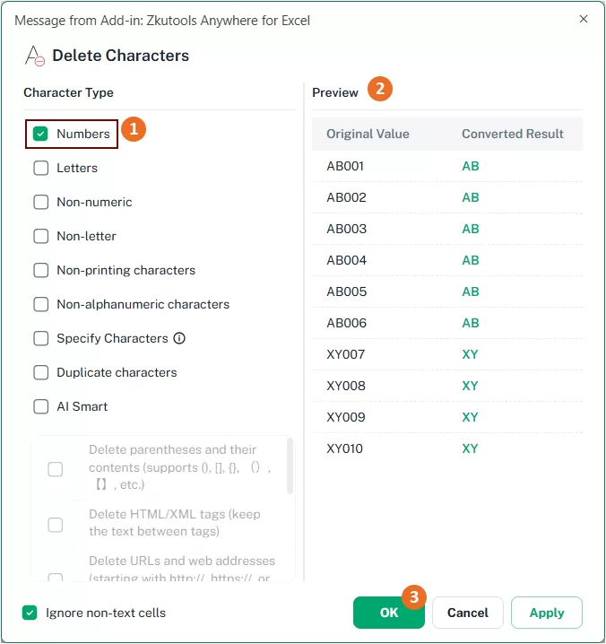The image size is (606, 644).
Task: Select the XY010 original value
Action: coord(344,448)
